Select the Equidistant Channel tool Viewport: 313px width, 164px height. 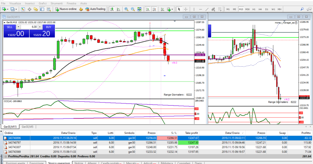coord(213,9)
